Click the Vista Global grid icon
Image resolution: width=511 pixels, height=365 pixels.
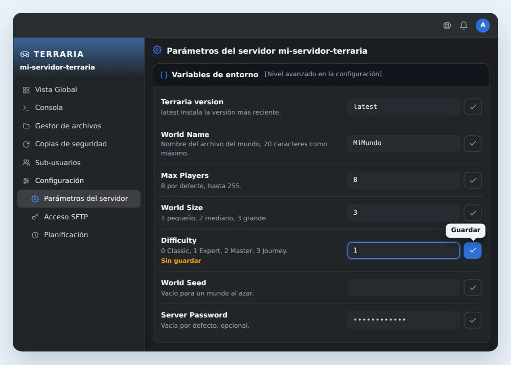click(x=26, y=90)
